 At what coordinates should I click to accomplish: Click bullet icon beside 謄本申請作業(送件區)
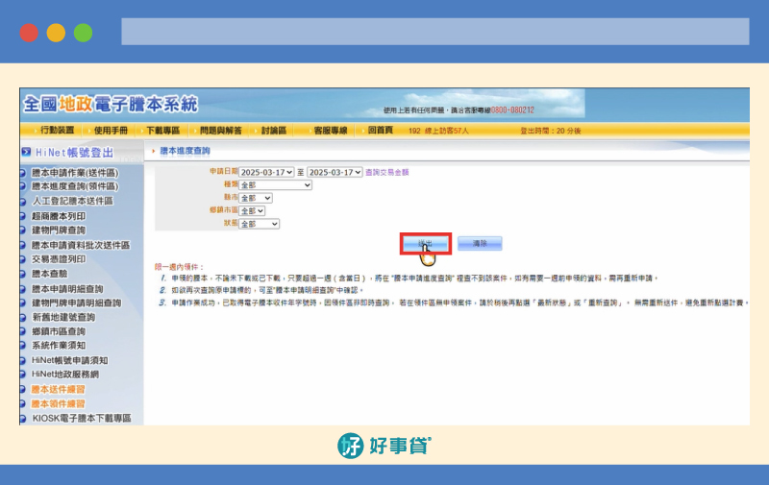(x=23, y=173)
